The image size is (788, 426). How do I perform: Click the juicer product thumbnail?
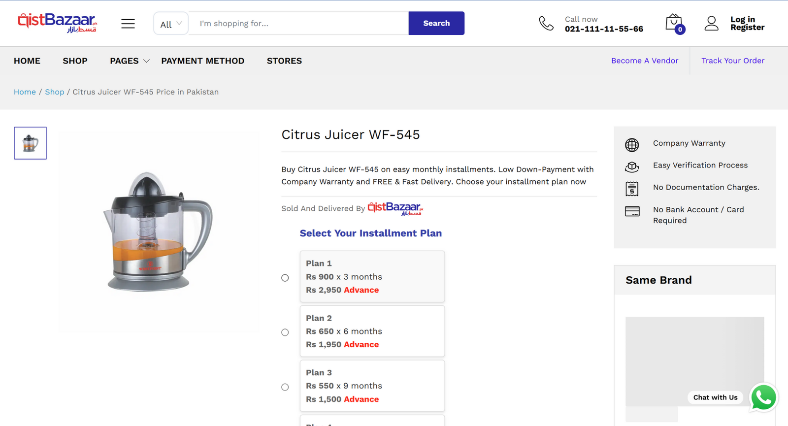(30, 143)
